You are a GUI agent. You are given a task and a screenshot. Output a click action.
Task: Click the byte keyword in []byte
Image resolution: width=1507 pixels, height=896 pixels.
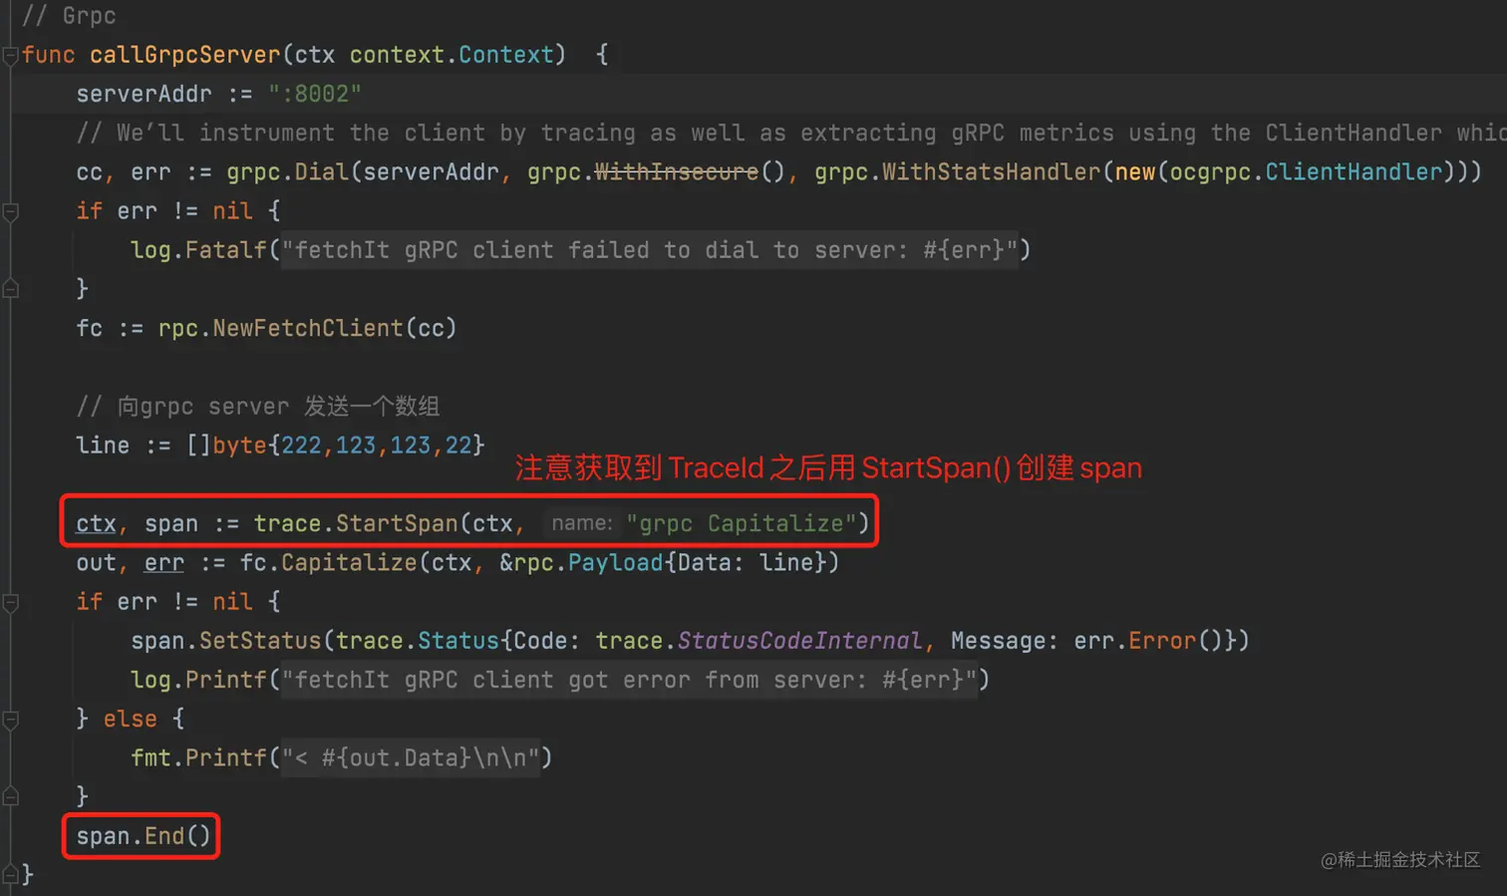point(240,445)
